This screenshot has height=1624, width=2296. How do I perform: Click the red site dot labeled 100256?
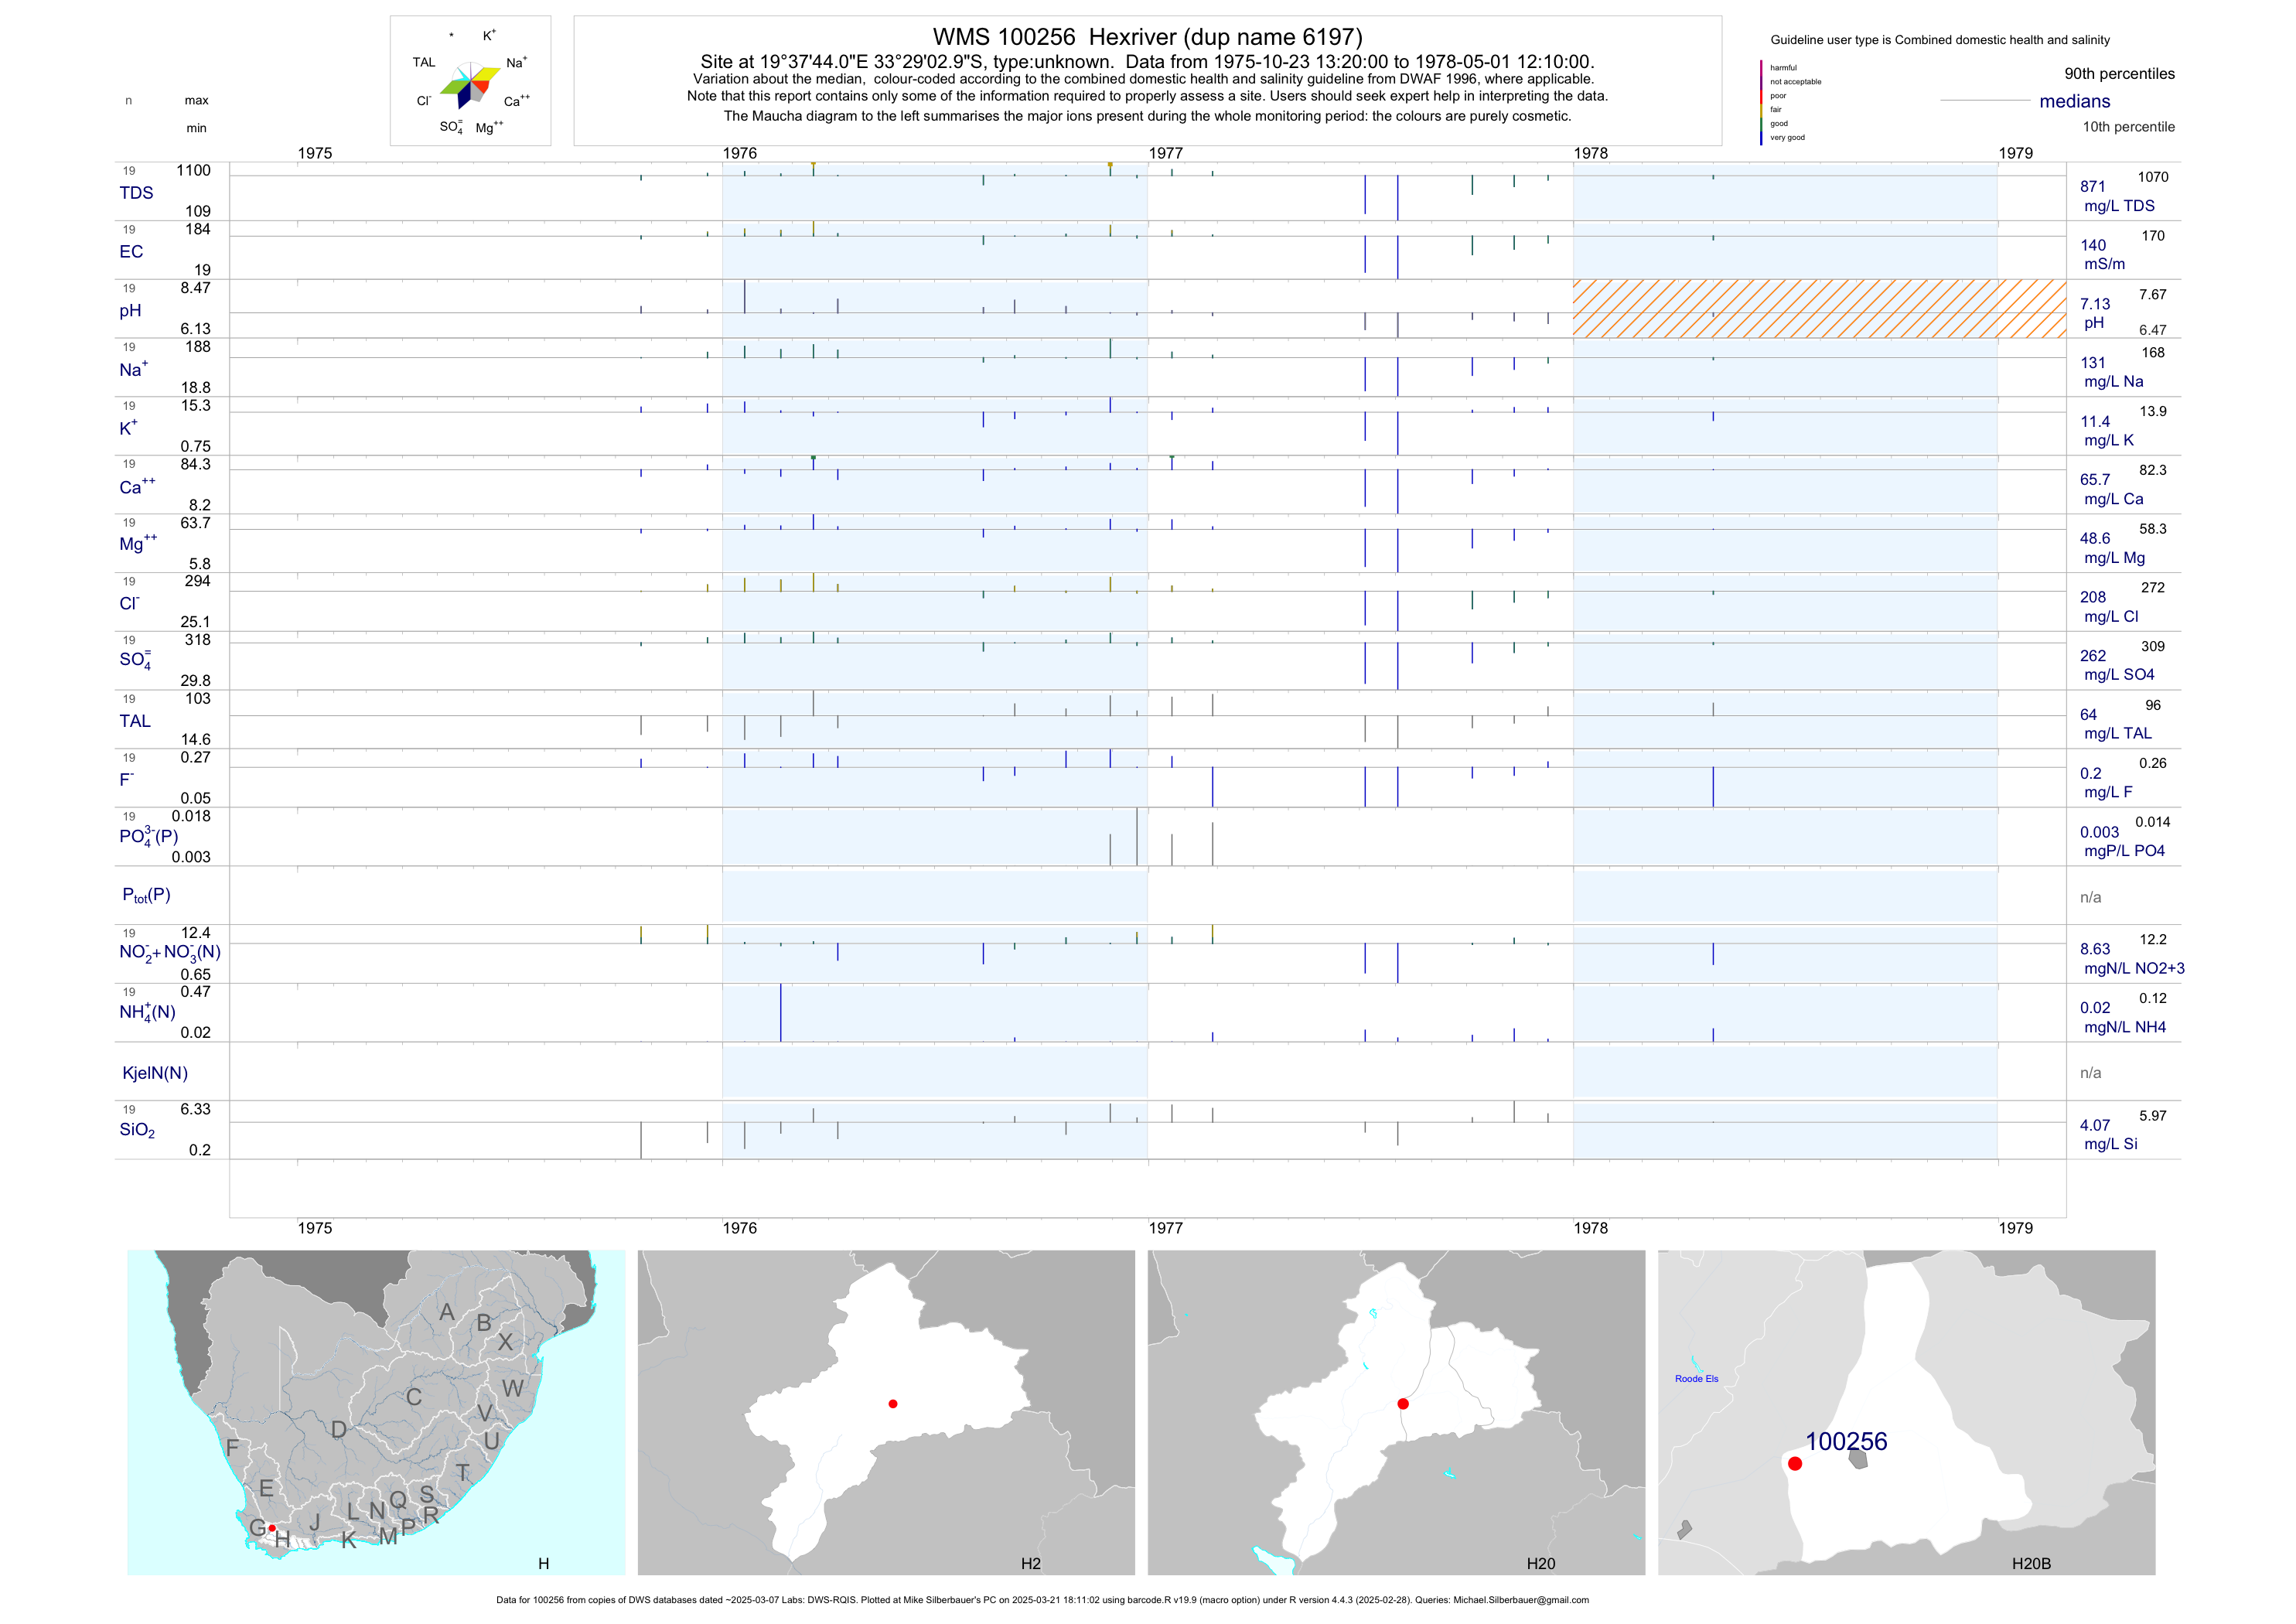click(x=1795, y=1463)
